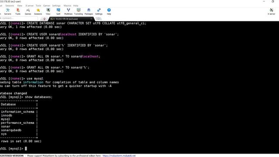Click the 'quicker startup with -A' line
This screenshot has height=157, width=279.
click(x=56, y=86)
